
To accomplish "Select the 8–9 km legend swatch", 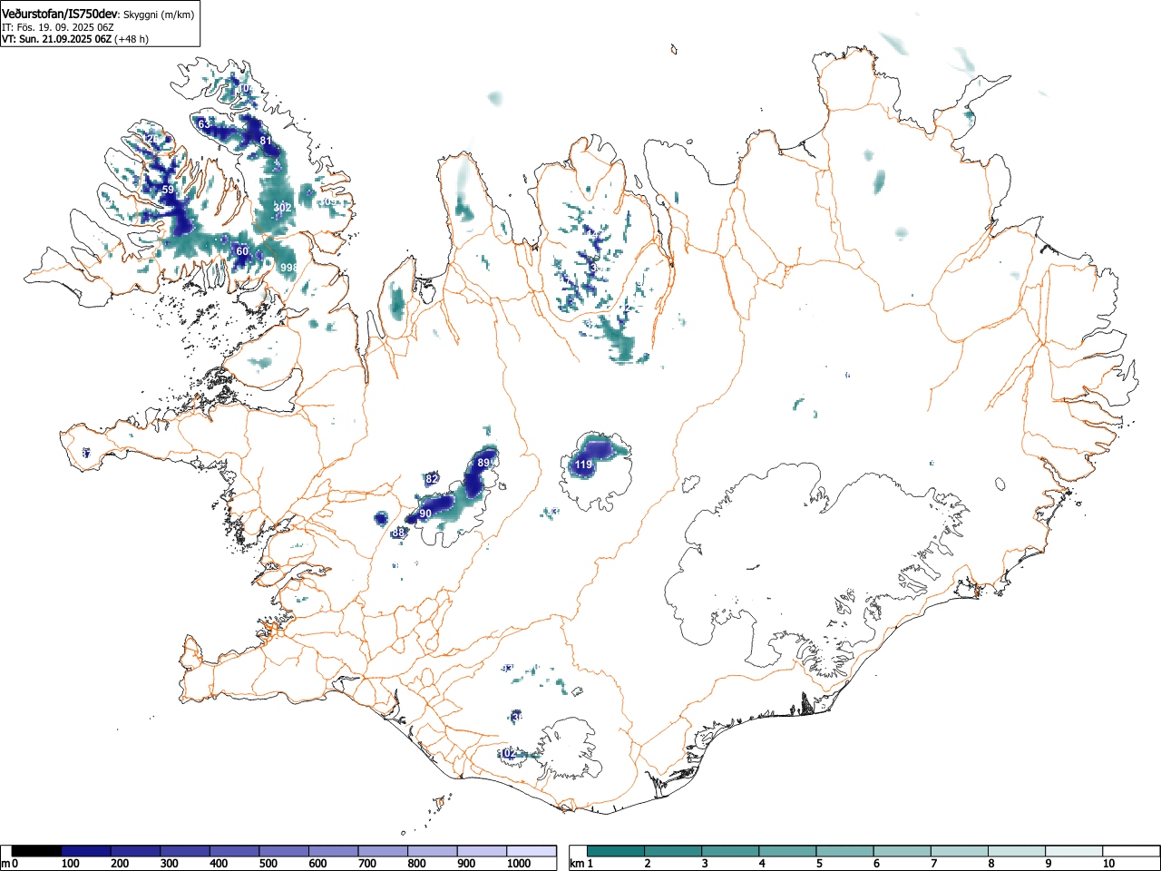I will click(1016, 851).
